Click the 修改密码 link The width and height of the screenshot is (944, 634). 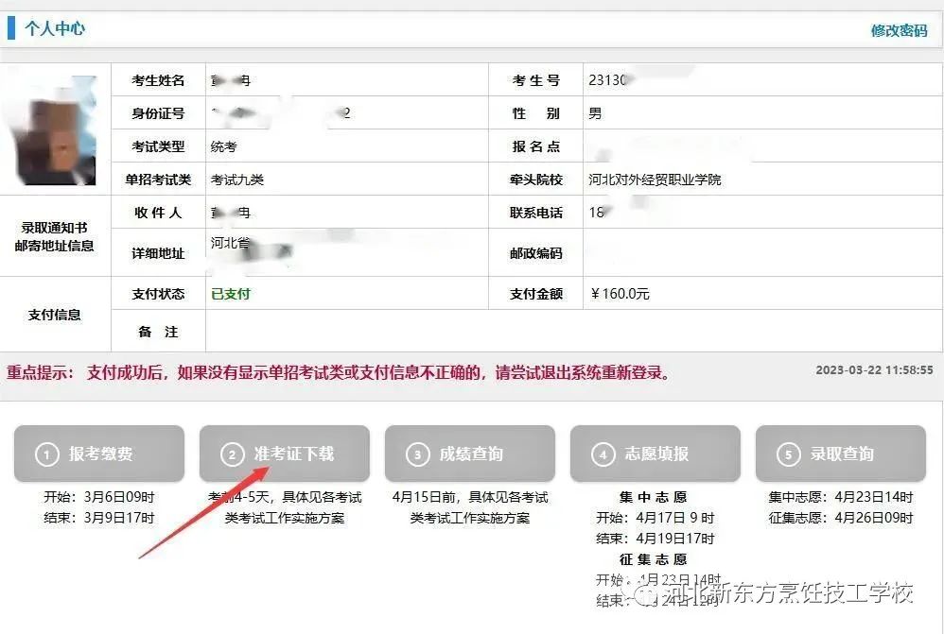[899, 30]
